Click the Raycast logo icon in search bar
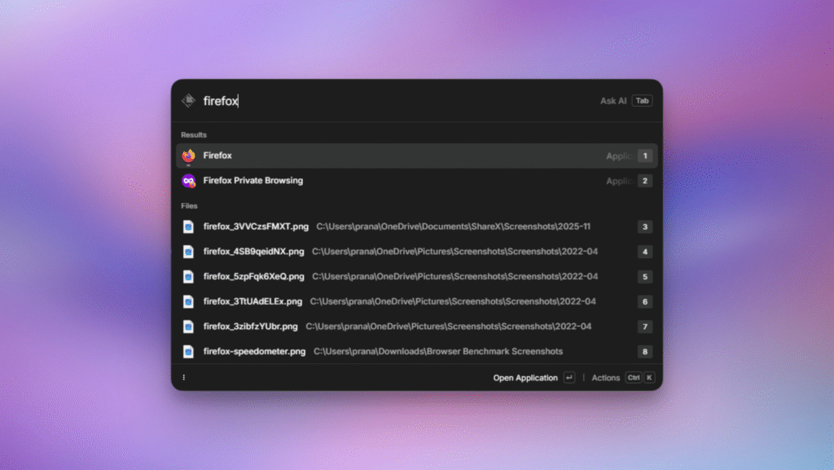The width and height of the screenshot is (834, 470). point(188,101)
